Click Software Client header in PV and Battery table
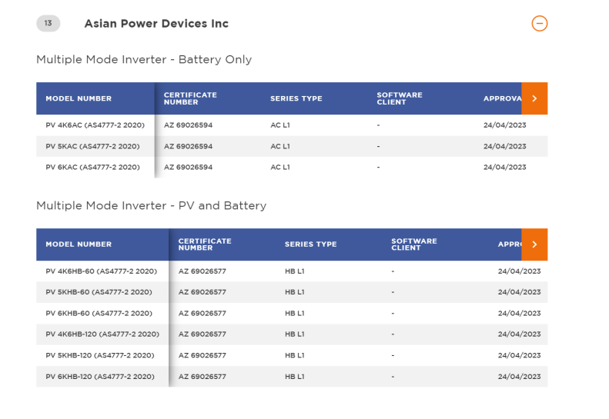Image resolution: width=609 pixels, height=419 pixels. point(413,244)
